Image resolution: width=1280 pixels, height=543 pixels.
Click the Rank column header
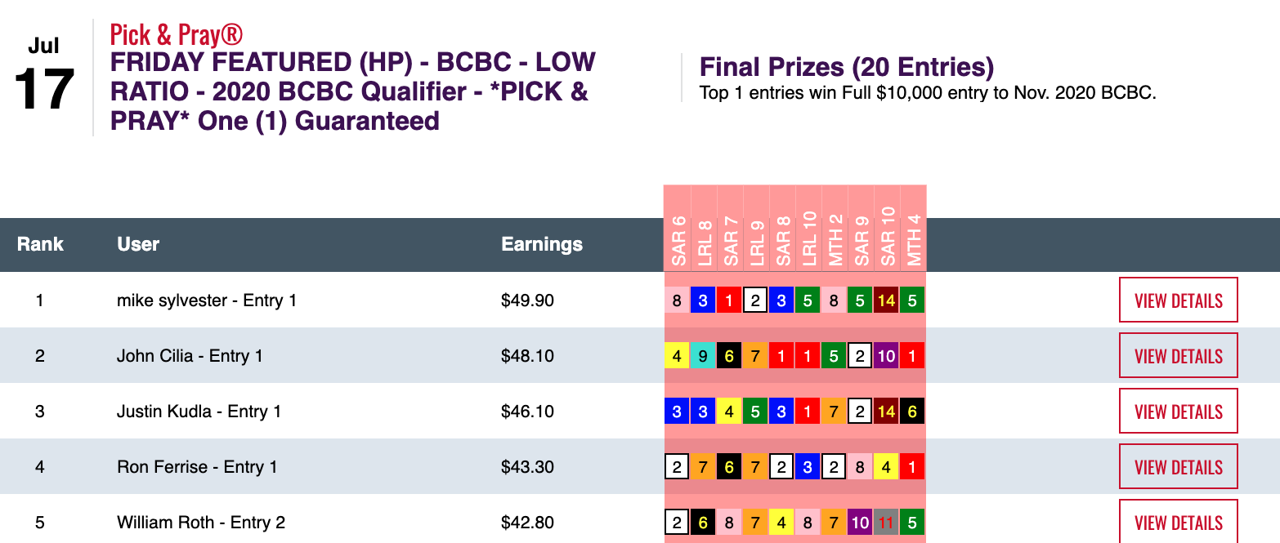[40, 244]
